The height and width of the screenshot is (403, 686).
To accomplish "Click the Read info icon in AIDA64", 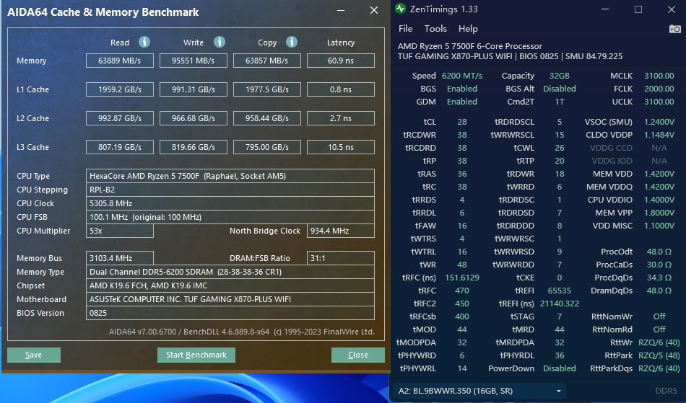I will [x=144, y=42].
